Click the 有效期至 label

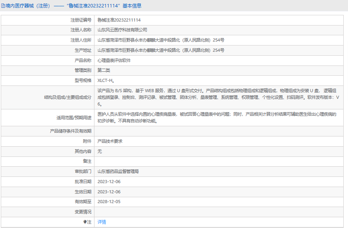(83, 202)
